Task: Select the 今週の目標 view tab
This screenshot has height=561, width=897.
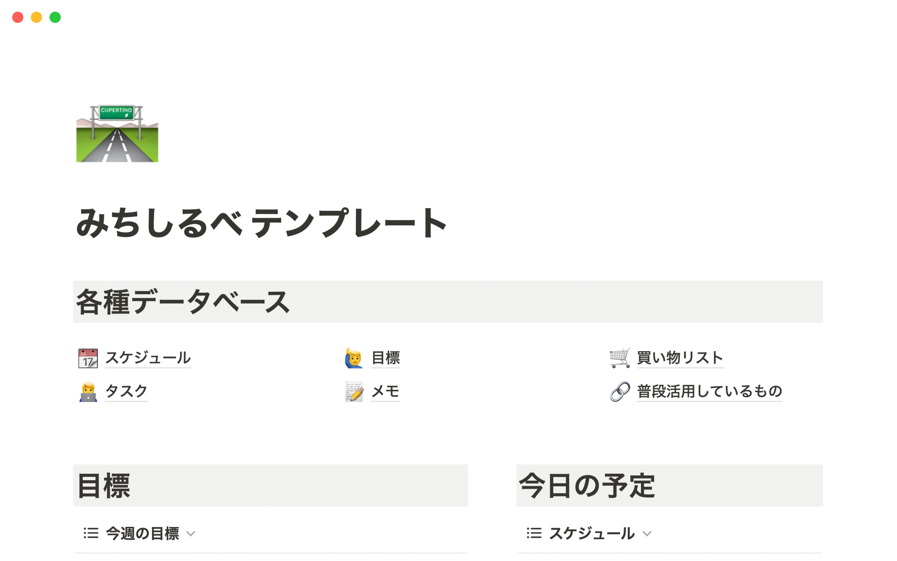Action: [x=142, y=533]
